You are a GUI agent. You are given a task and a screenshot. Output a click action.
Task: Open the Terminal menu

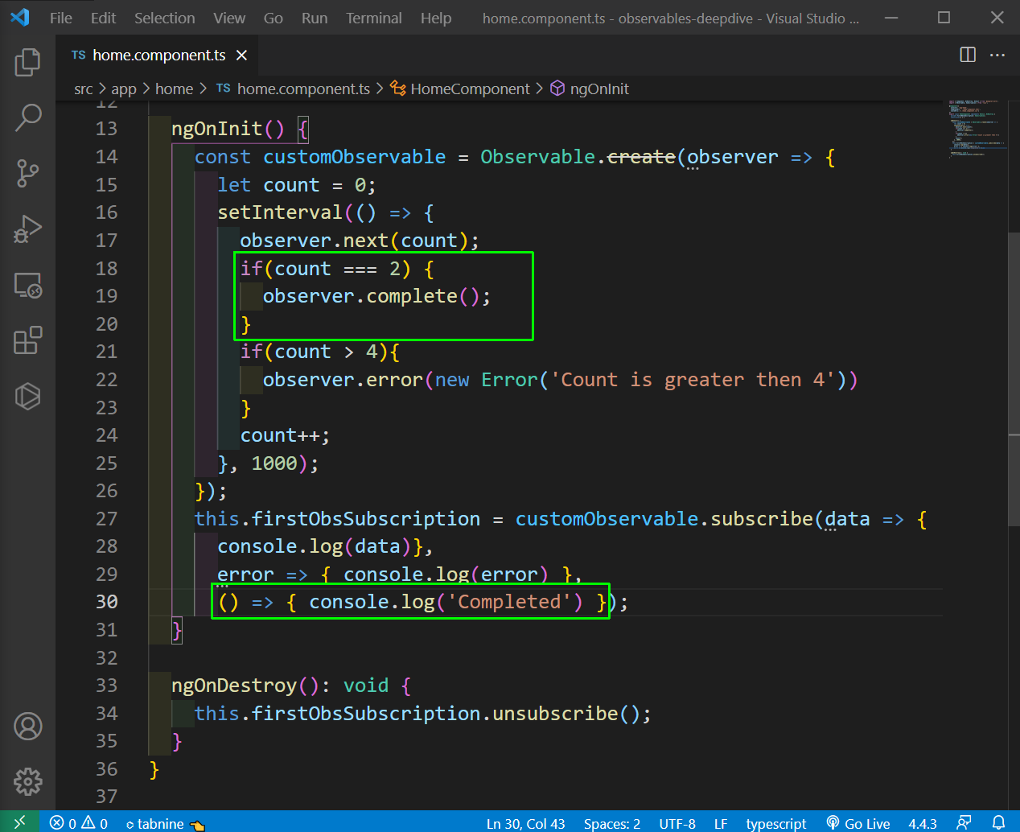click(x=374, y=18)
